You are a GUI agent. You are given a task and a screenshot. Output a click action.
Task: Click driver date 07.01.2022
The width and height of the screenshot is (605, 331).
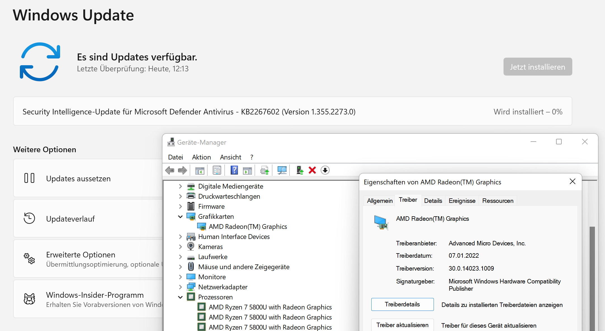[464, 256]
